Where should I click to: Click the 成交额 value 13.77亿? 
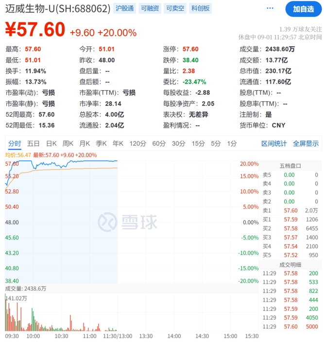(x=276, y=60)
